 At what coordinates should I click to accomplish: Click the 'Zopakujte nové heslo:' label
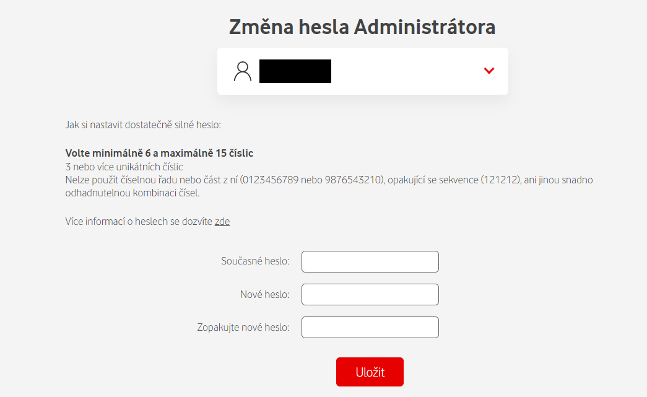tap(243, 327)
